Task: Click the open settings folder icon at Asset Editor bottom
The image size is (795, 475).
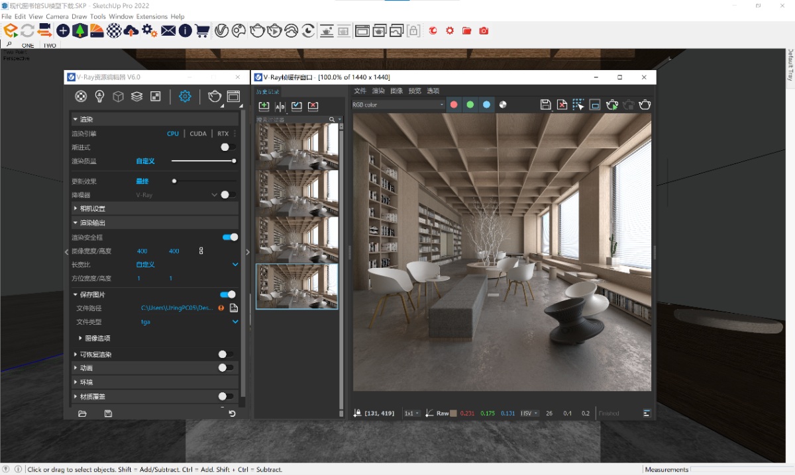Action: (x=82, y=413)
